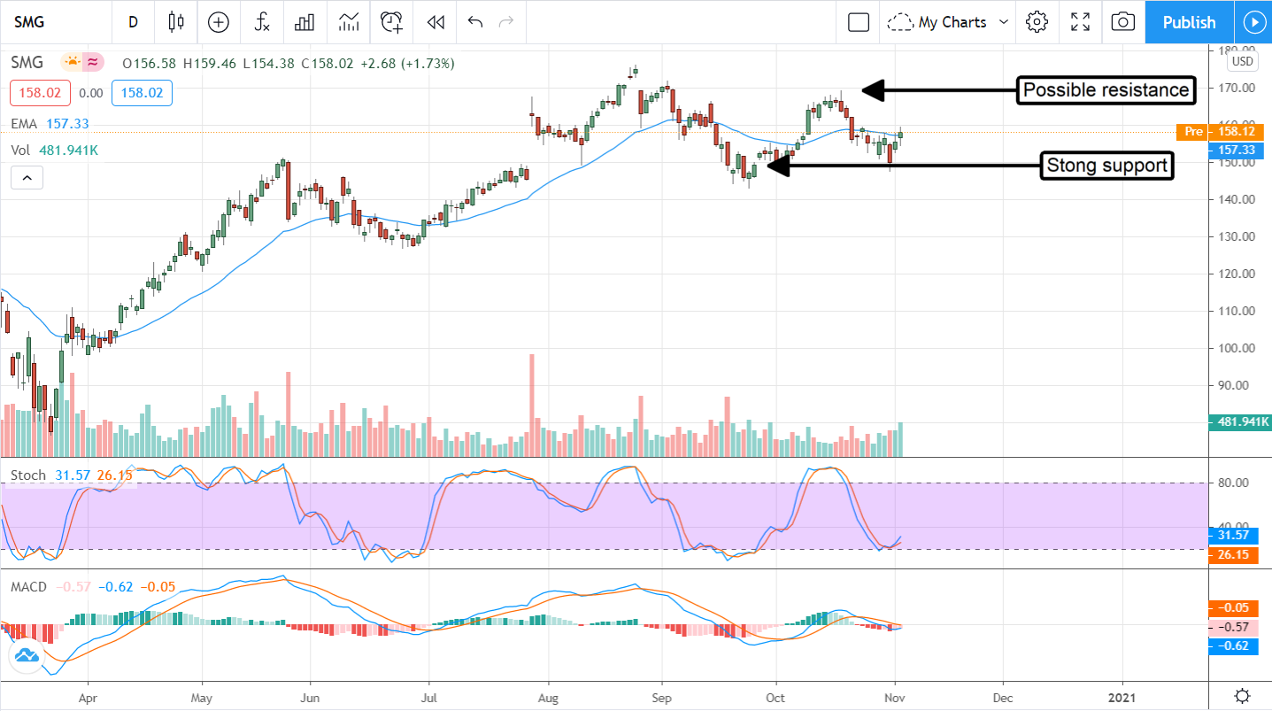Open the indicator templates icon

pyautogui.click(x=348, y=22)
